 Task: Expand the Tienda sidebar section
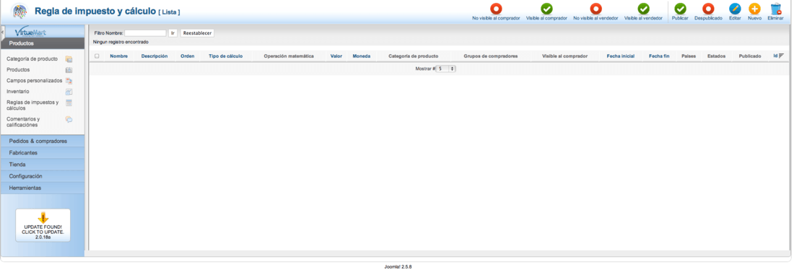[x=43, y=165]
